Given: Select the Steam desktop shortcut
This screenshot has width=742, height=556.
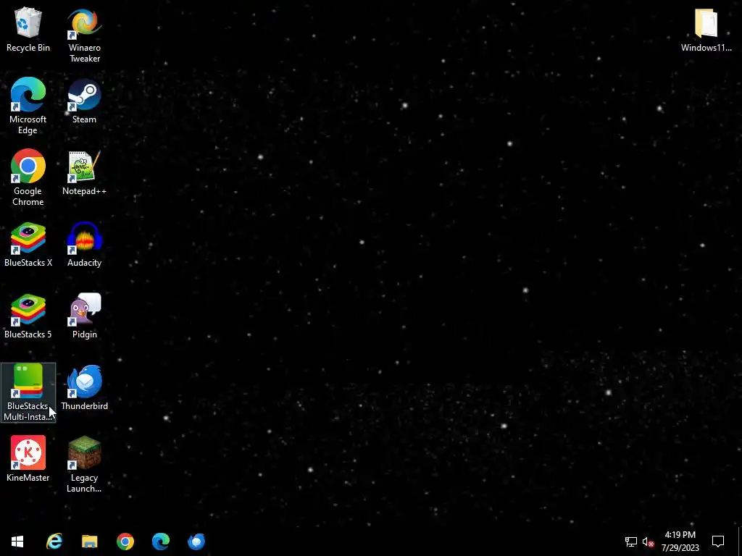Looking at the screenshot, I should [84, 101].
